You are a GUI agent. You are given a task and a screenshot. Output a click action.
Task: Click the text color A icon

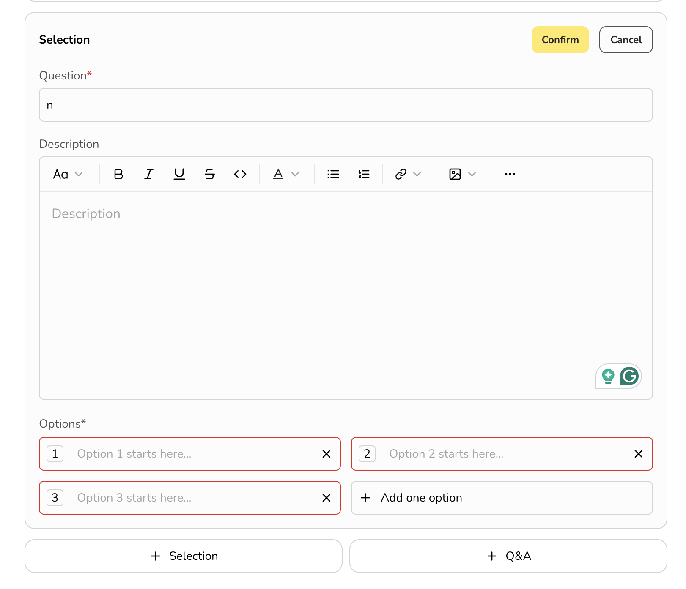(278, 174)
